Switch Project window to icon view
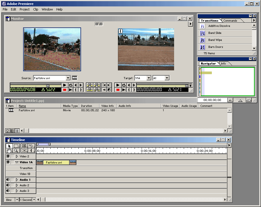This screenshot has height=207, width=261. pyautogui.click(x=8, y=131)
